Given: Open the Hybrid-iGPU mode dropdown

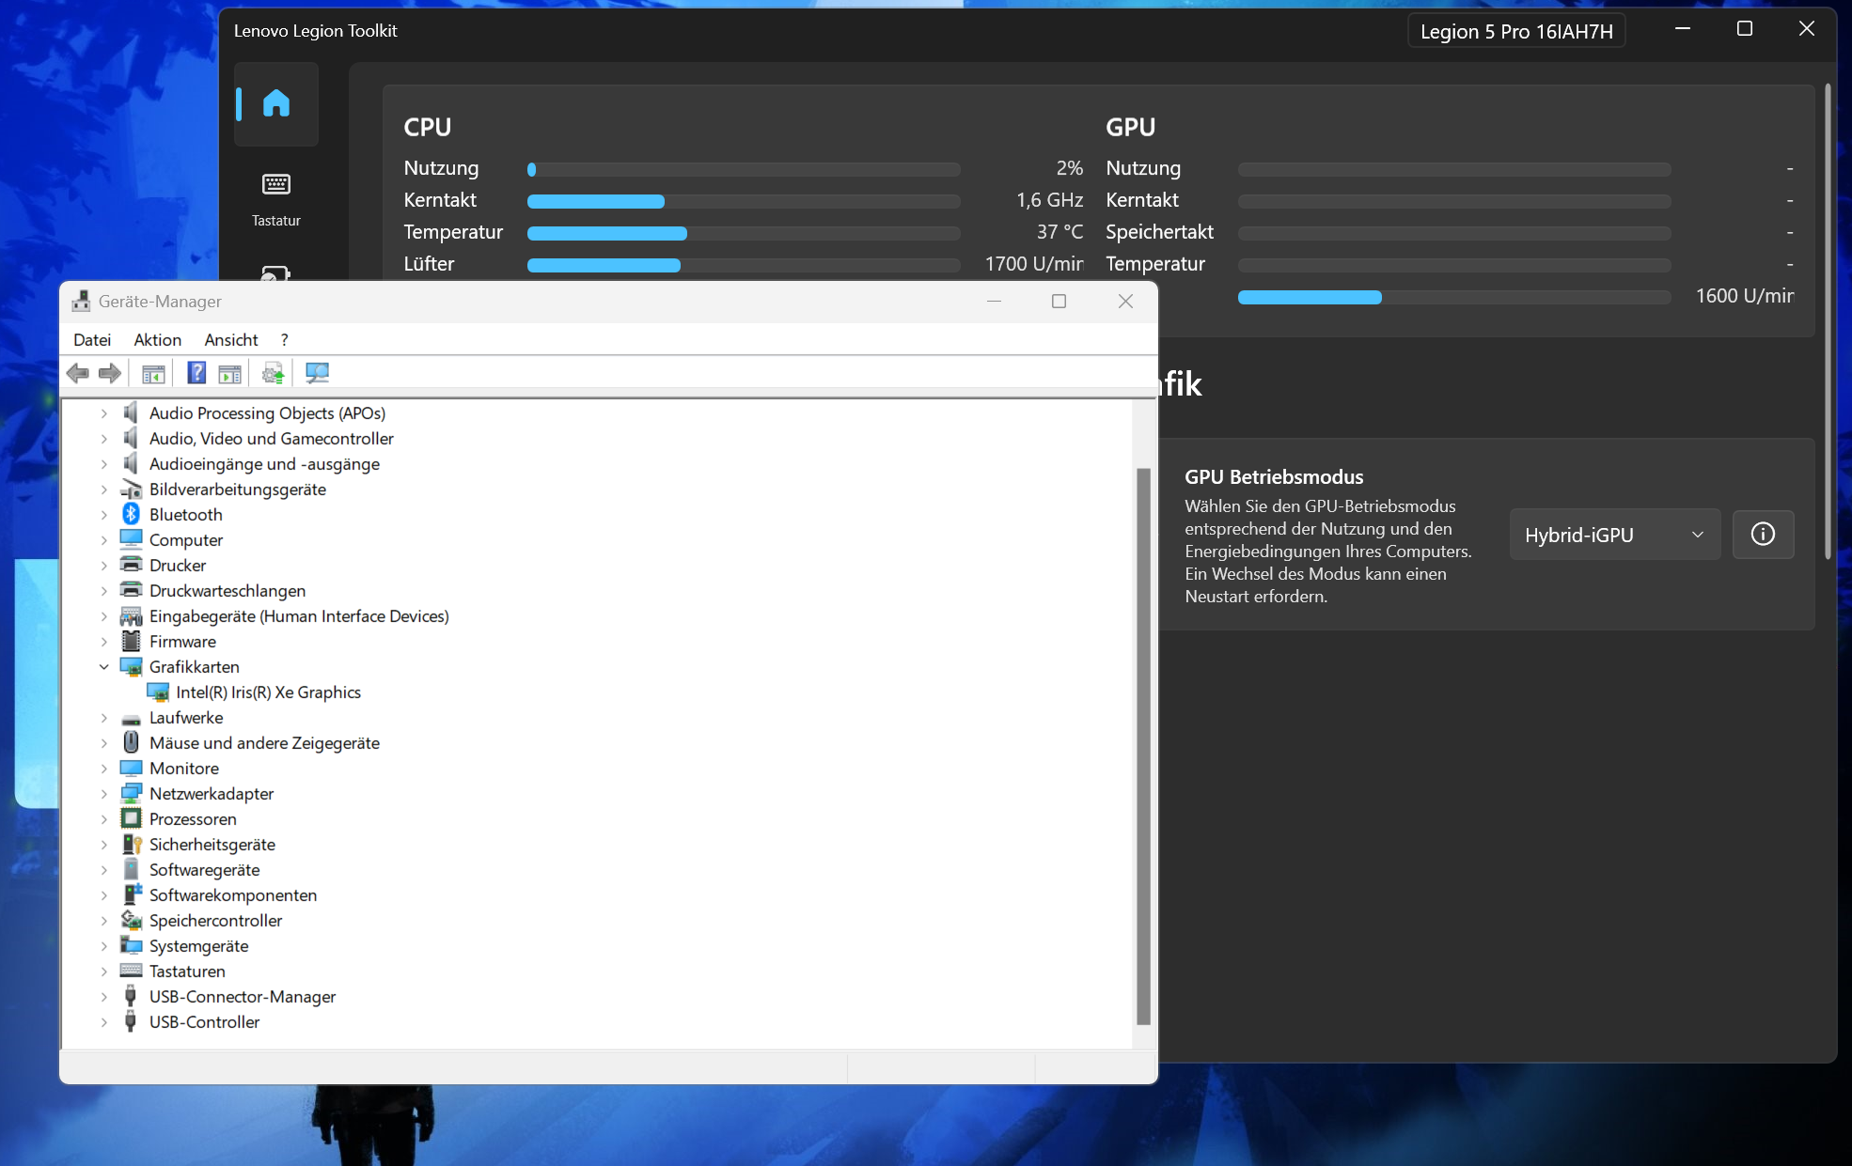Looking at the screenshot, I should pyautogui.click(x=1614, y=535).
